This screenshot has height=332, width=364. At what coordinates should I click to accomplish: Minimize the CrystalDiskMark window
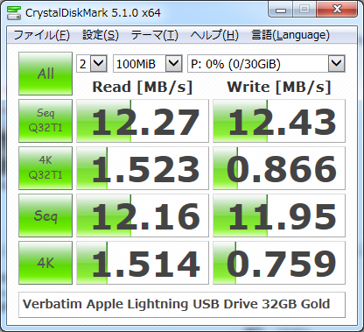click(280, 10)
